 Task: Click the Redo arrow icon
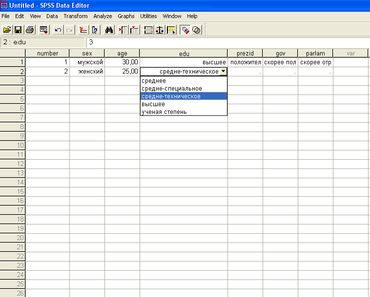coord(69,30)
